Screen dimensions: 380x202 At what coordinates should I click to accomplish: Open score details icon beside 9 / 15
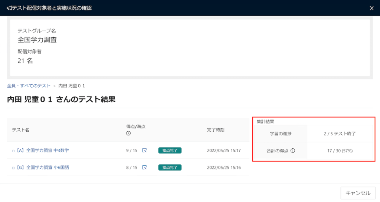[144, 150]
